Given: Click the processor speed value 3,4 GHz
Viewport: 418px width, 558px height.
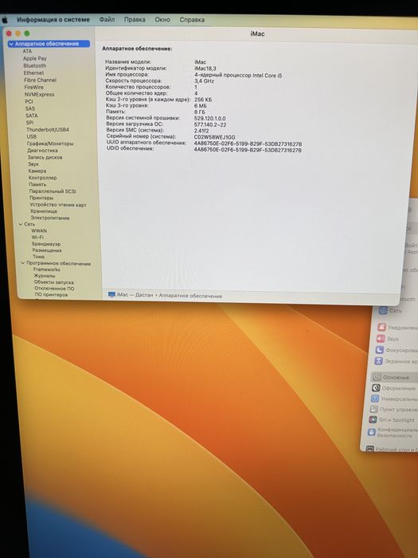Looking at the screenshot, I should [205, 81].
